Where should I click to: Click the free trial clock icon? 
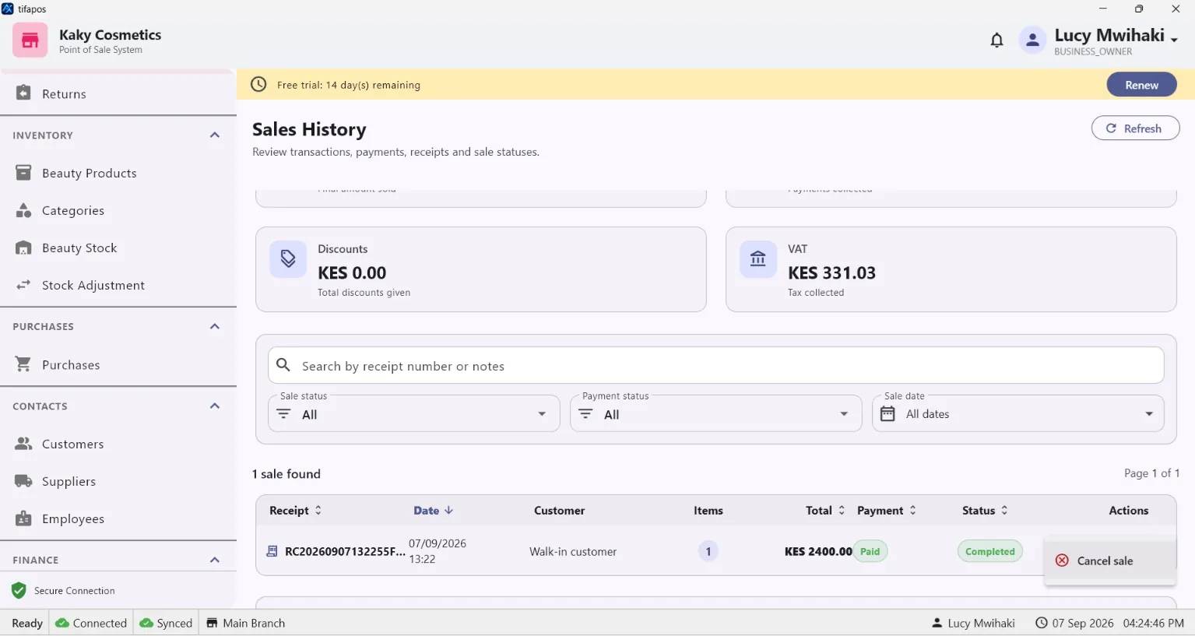point(258,84)
